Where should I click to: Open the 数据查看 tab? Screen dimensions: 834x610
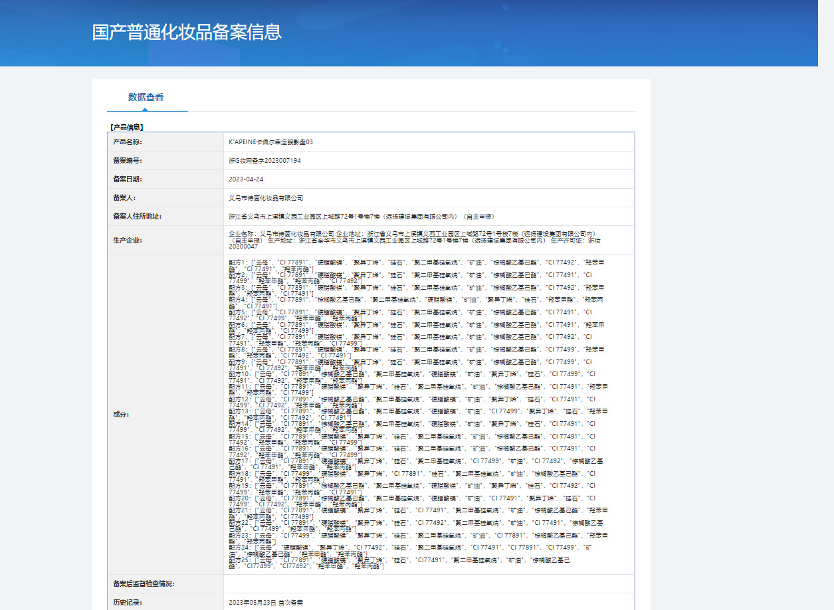coord(146,97)
